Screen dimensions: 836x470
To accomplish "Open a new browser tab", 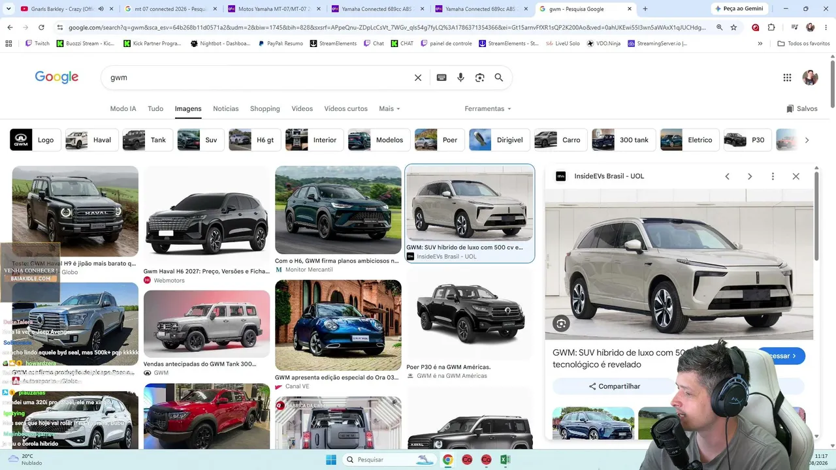I will point(645,9).
